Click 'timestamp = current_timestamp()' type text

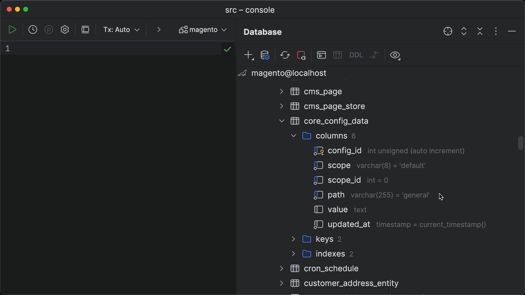click(x=431, y=225)
